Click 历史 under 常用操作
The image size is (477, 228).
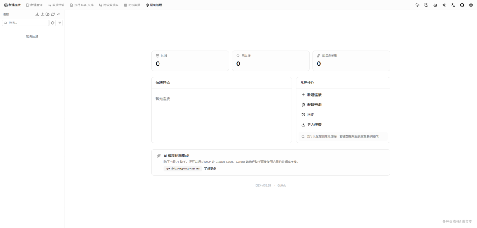308,115
